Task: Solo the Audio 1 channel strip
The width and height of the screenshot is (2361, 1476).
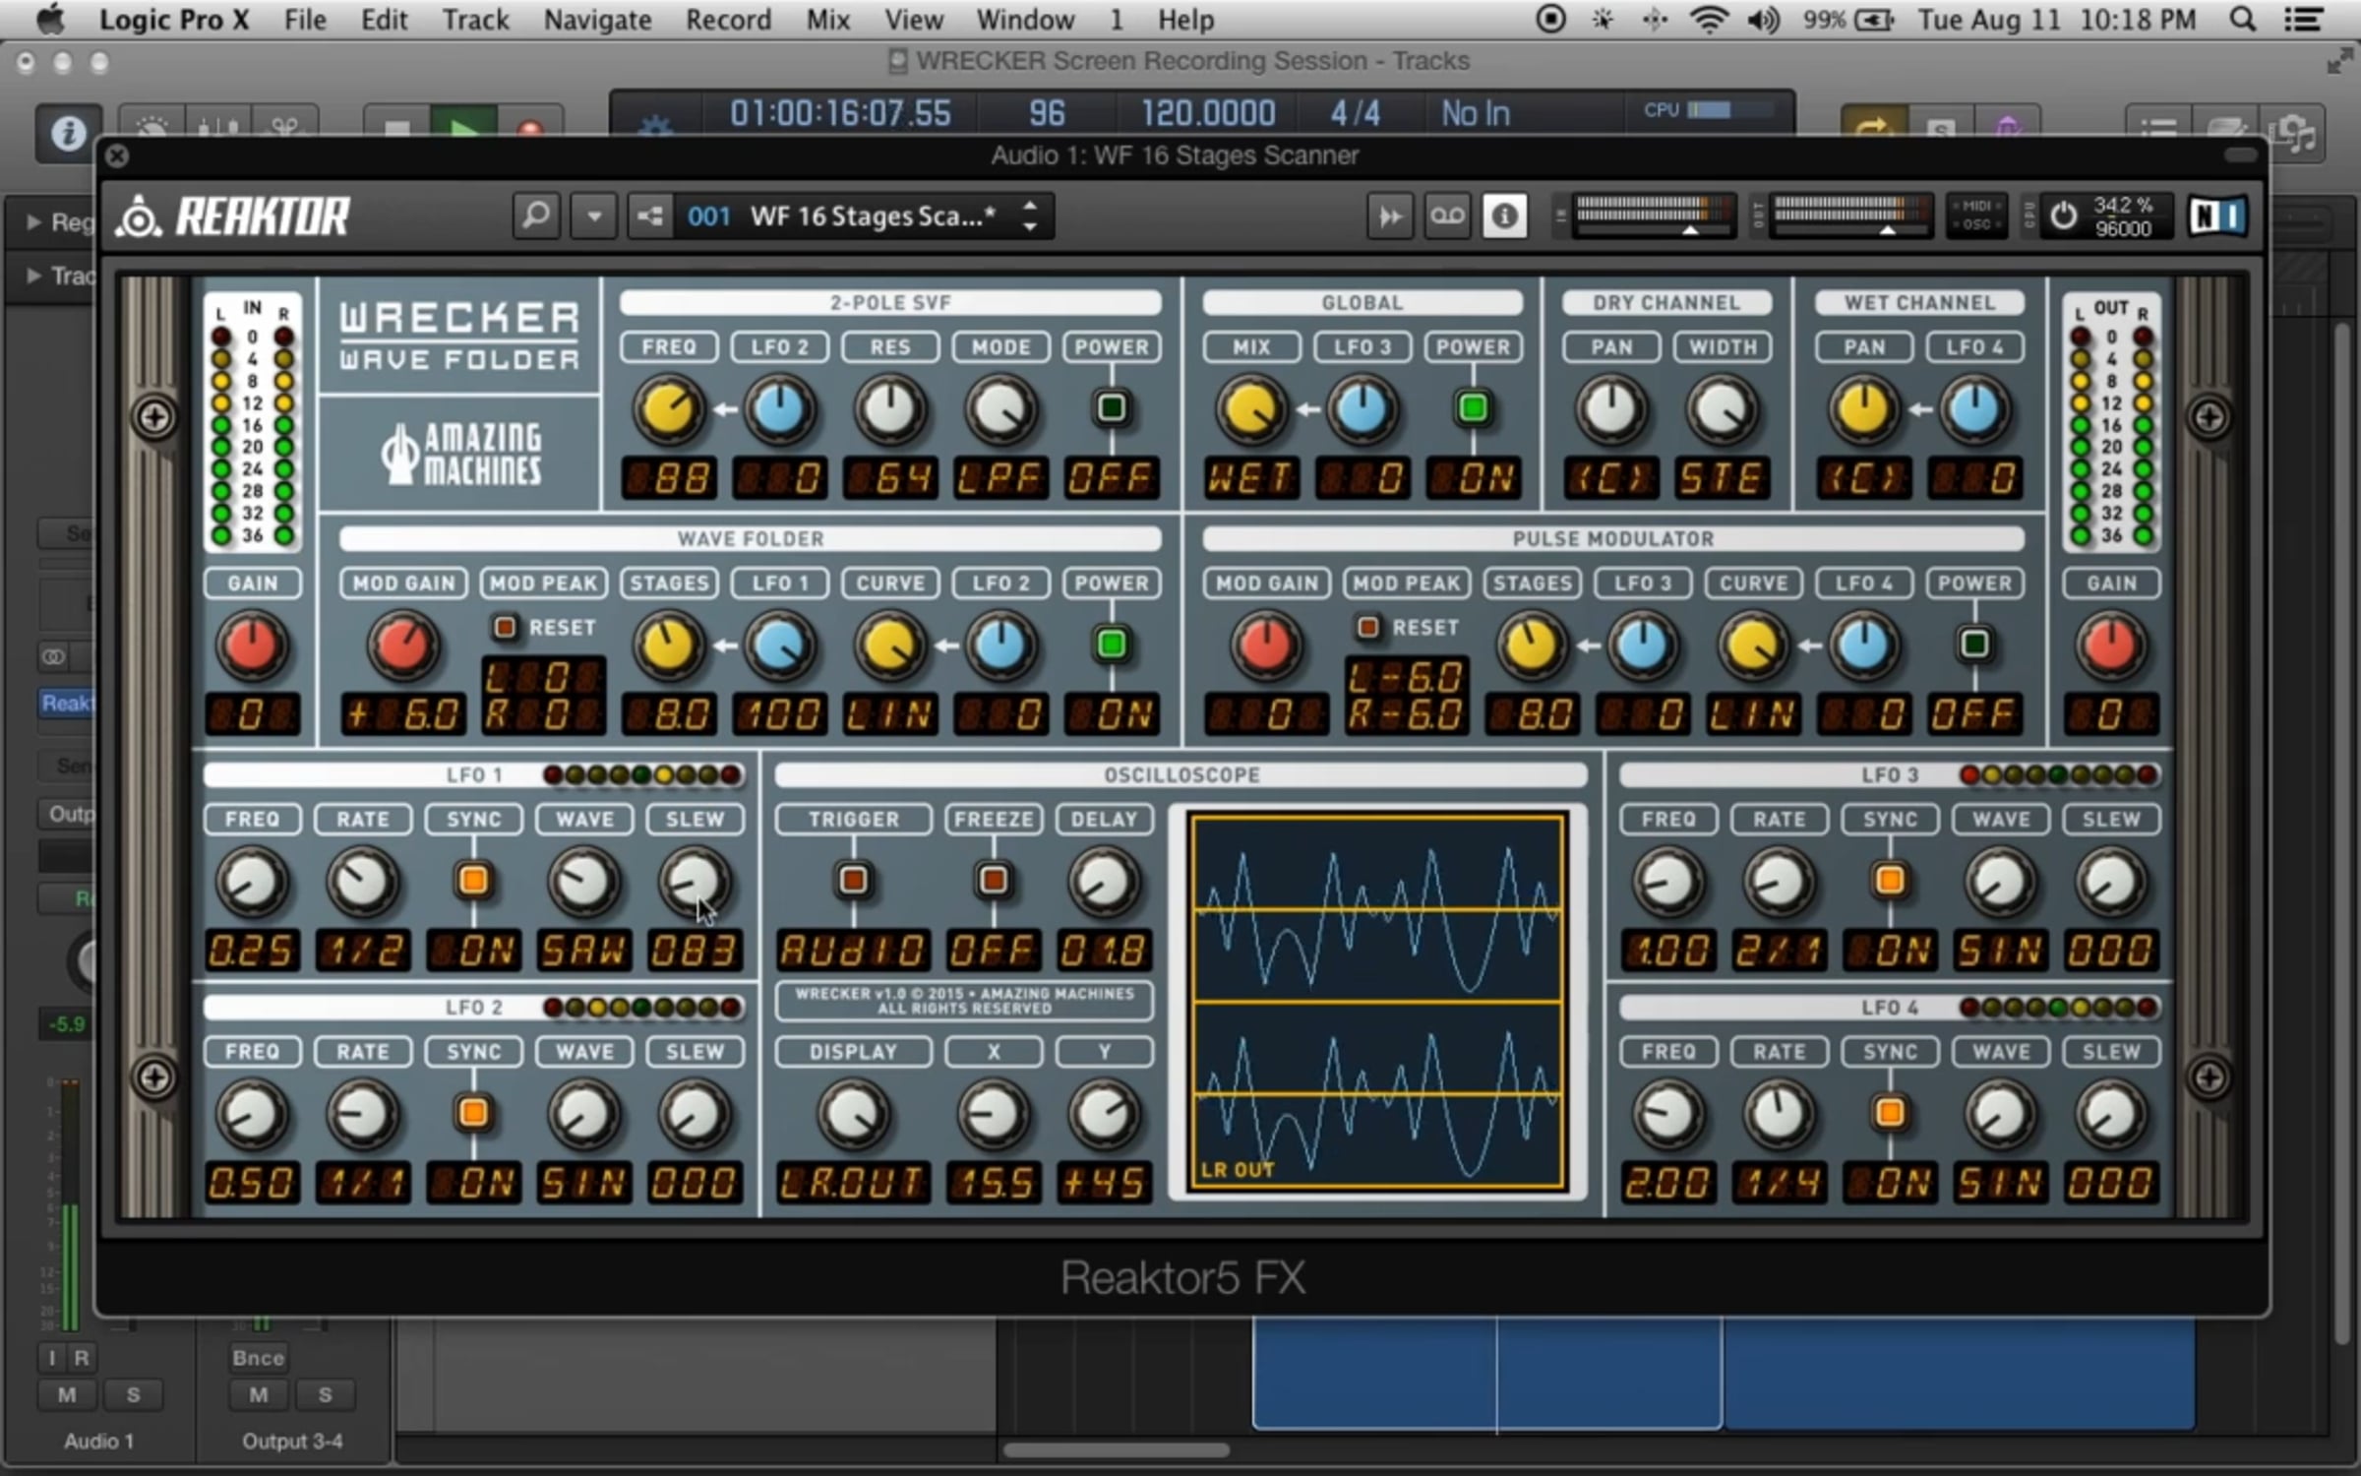Action: click(133, 1394)
